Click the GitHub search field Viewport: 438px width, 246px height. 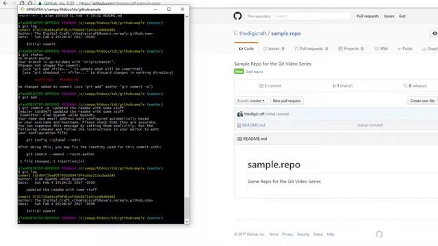tap(312, 16)
